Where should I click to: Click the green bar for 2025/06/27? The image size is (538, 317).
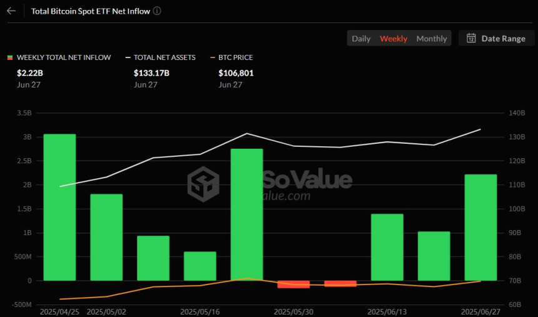(x=480, y=227)
